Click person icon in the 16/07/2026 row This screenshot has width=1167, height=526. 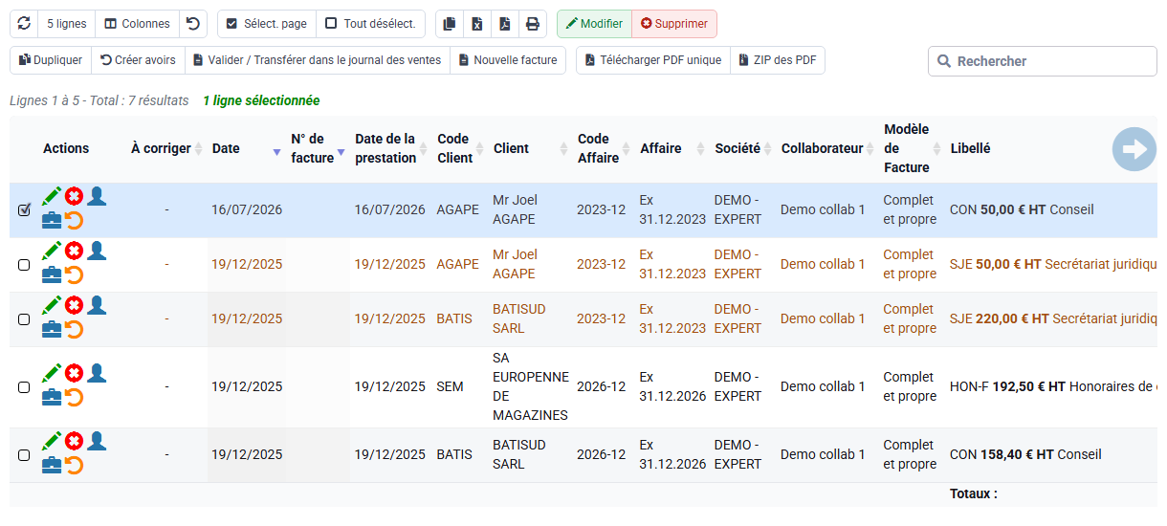(97, 196)
